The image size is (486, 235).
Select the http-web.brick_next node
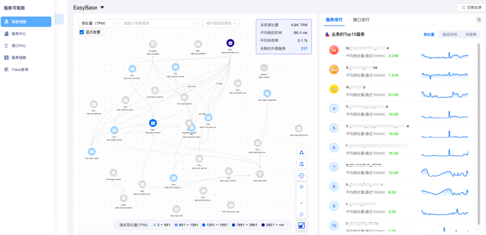(230, 205)
